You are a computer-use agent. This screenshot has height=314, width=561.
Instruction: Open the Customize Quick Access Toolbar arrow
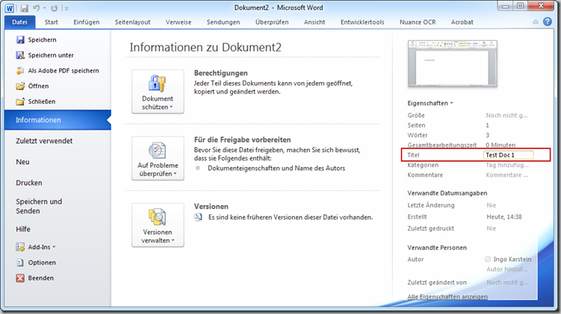pyautogui.click(x=66, y=8)
